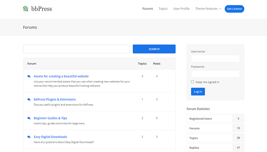Expand the Theme Features dropdown menu
Viewport: 267px width, 152px height.
[x=208, y=9]
